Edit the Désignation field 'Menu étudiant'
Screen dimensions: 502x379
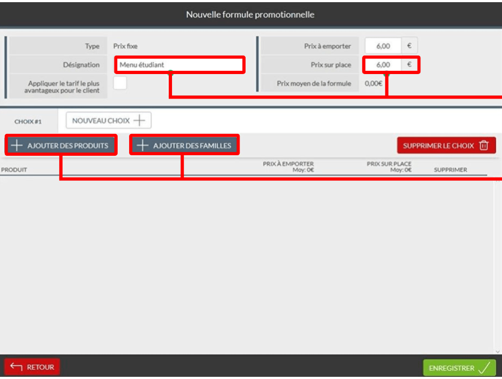[x=180, y=65]
